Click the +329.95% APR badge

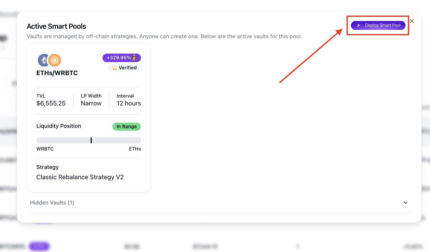[119, 58]
